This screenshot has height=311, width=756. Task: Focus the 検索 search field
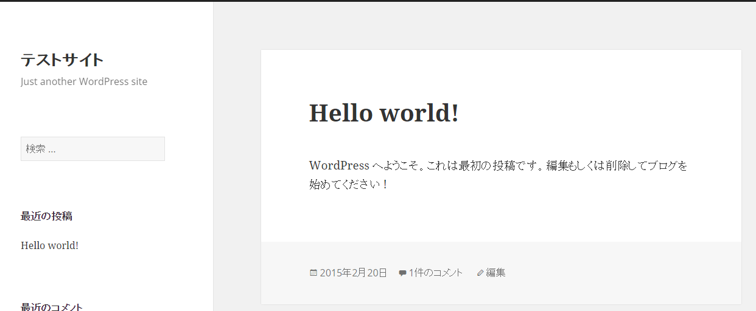point(93,149)
